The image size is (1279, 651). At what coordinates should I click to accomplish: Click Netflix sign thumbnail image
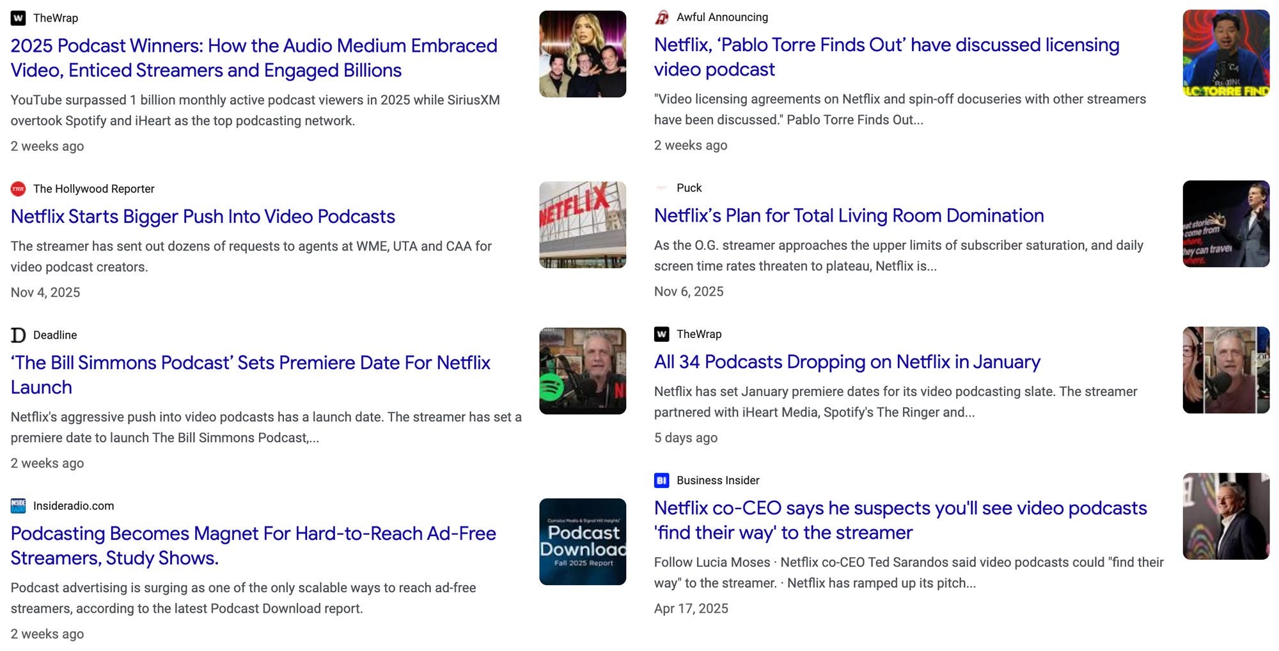583,224
